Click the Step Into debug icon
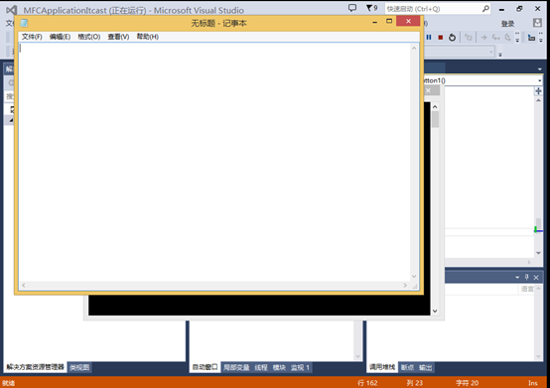This screenshot has width=550, height=388. coord(495,37)
